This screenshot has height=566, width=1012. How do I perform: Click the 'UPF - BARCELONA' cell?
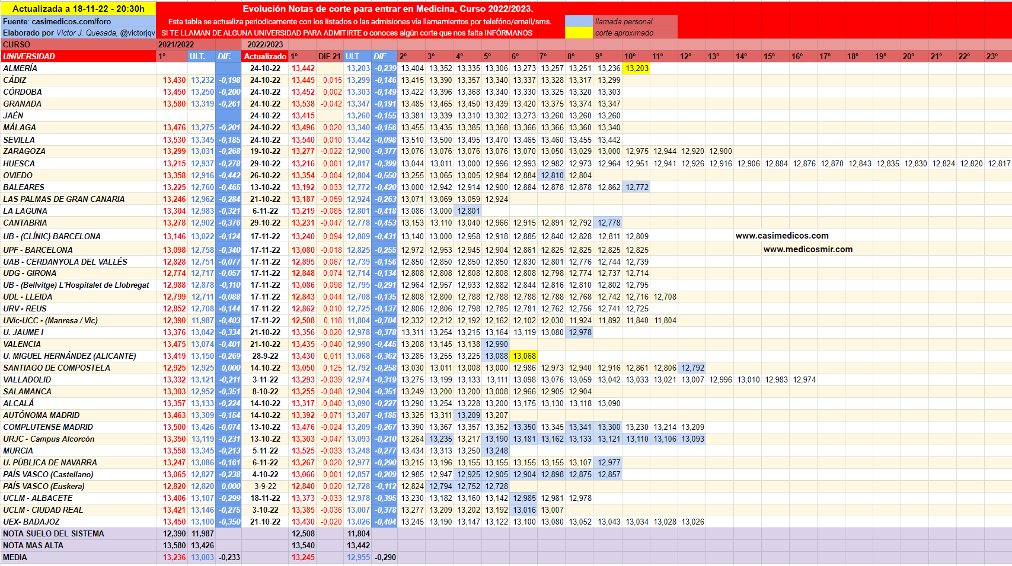pyautogui.click(x=78, y=250)
